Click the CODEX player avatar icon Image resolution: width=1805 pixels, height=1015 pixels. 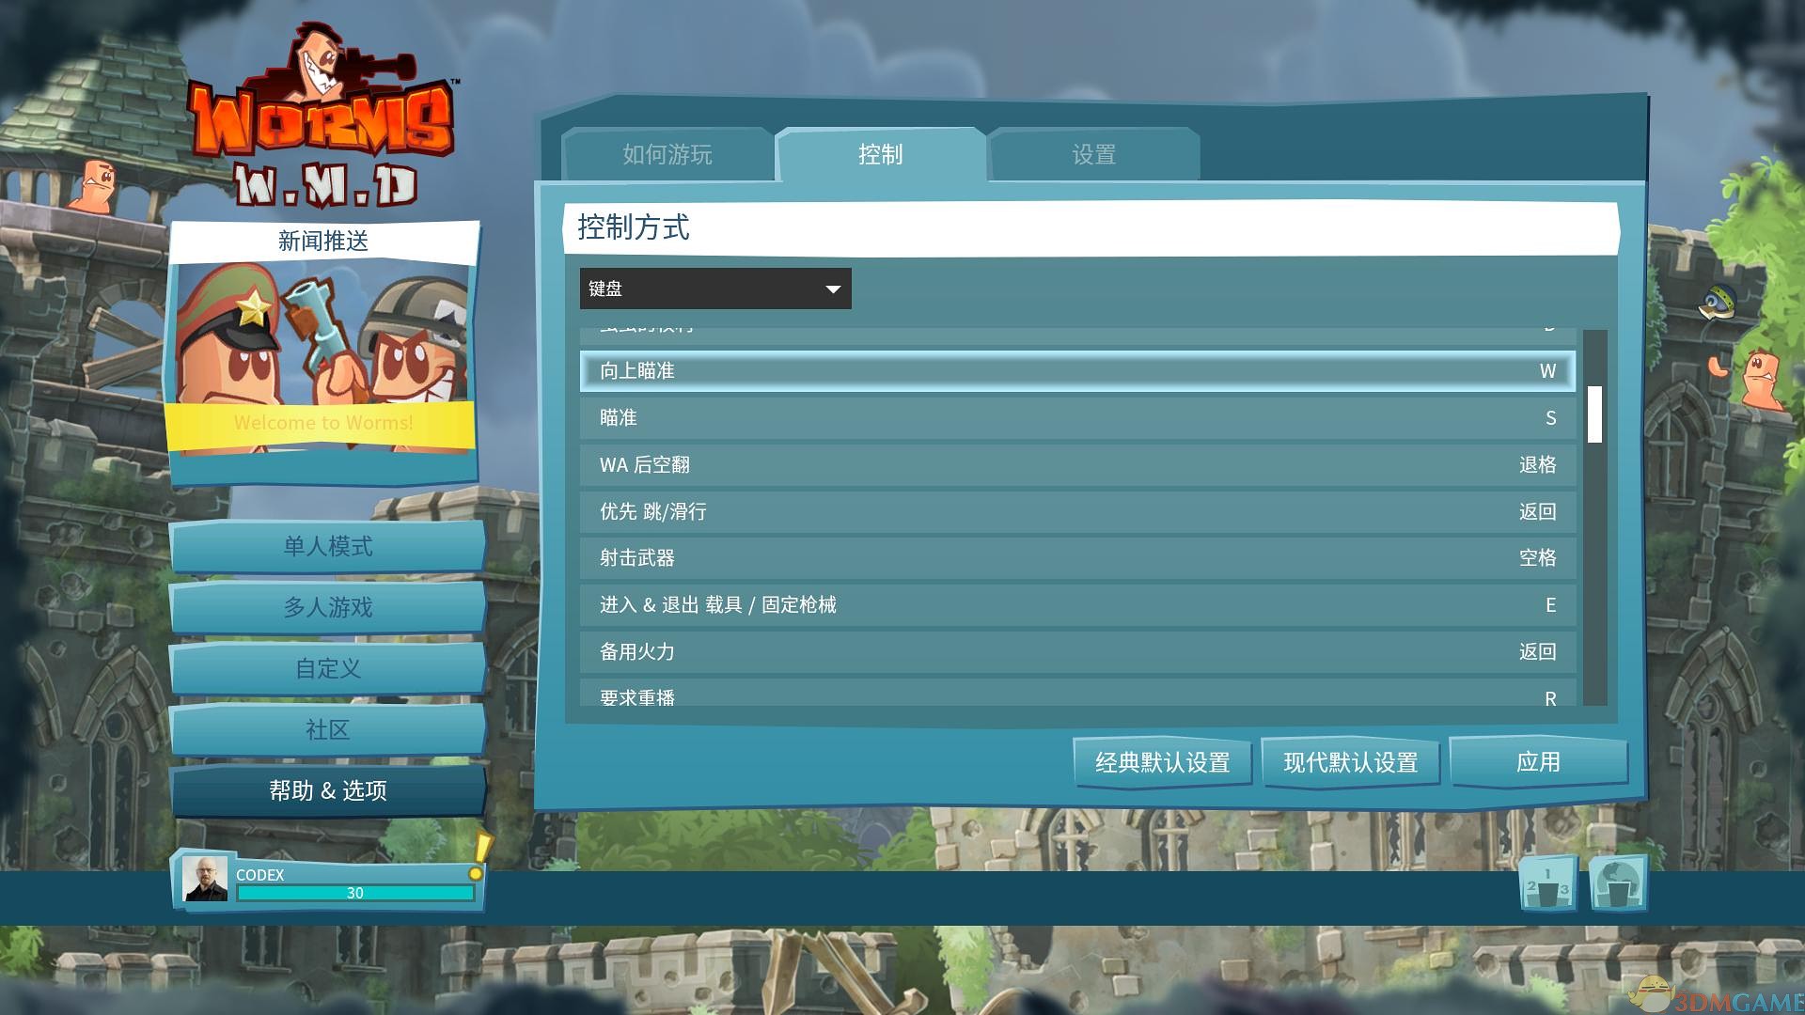[203, 882]
